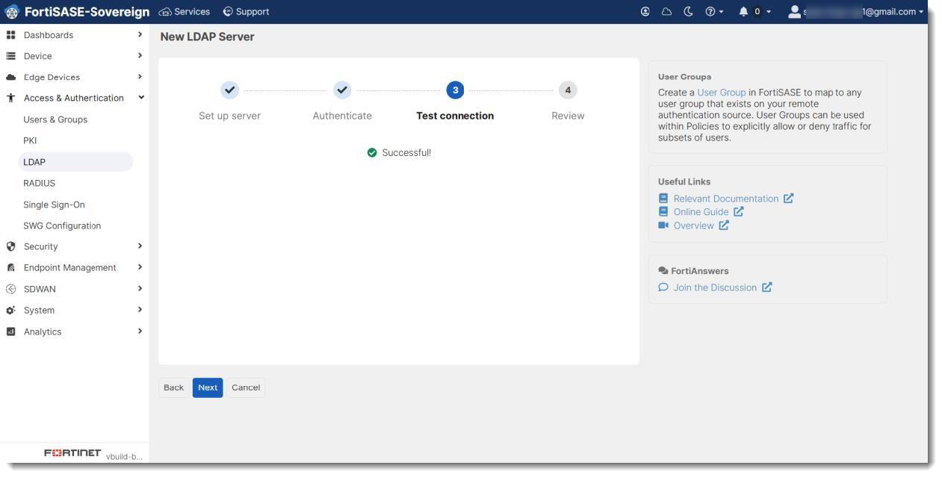Click the Successful! status text
The height and width of the screenshot is (477, 942).
pos(406,153)
